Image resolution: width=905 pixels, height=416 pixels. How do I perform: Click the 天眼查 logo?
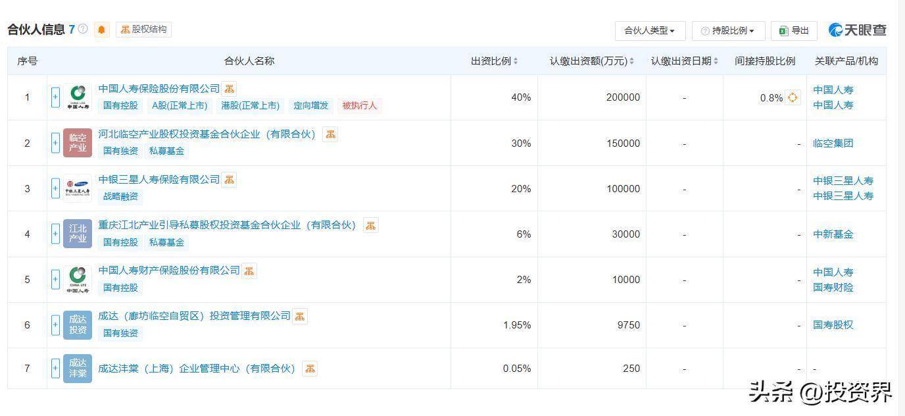point(858,30)
